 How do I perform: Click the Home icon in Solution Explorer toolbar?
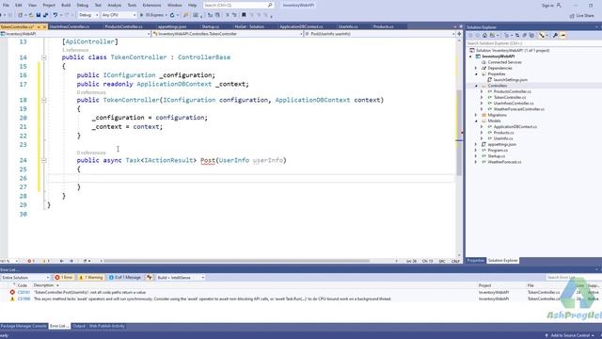click(484, 36)
